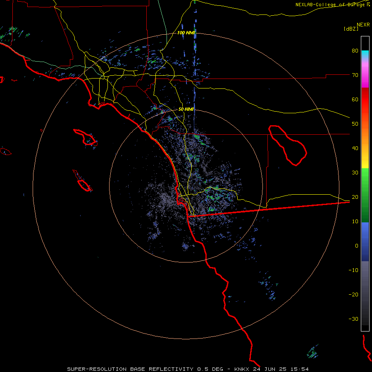Click the KNKX station identifier in the caption

pos(242,369)
